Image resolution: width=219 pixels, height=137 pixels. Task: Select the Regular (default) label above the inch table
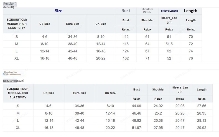coord(14,81)
